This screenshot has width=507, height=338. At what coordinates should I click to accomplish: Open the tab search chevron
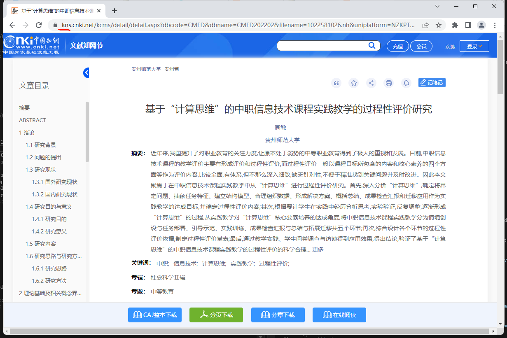coord(437,7)
